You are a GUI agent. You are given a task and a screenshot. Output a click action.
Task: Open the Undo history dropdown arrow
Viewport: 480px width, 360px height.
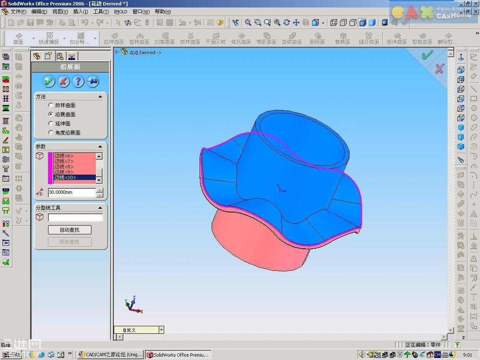92,22
